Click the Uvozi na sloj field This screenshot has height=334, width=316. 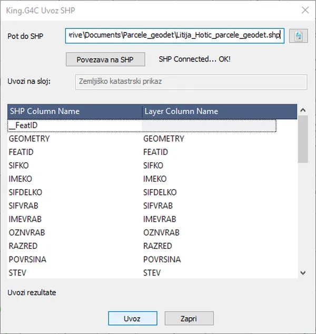coord(191,82)
